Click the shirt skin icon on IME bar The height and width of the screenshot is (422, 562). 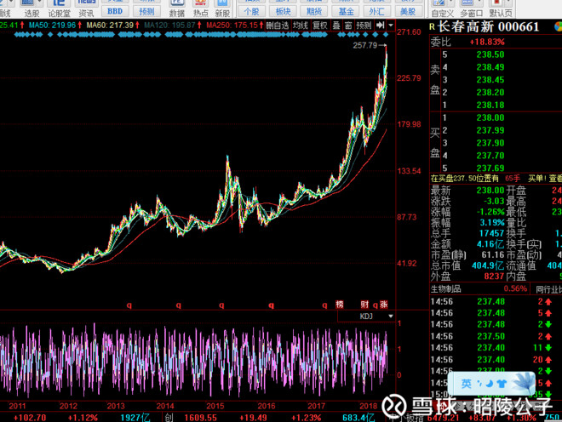coord(501,384)
